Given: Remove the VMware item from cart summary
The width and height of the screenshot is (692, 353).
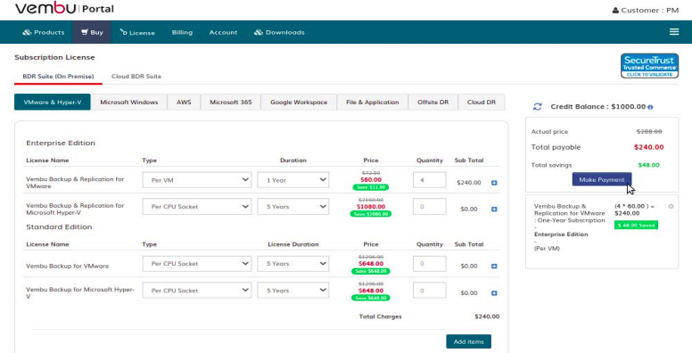Looking at the screenshot, I should pos(671,206).
